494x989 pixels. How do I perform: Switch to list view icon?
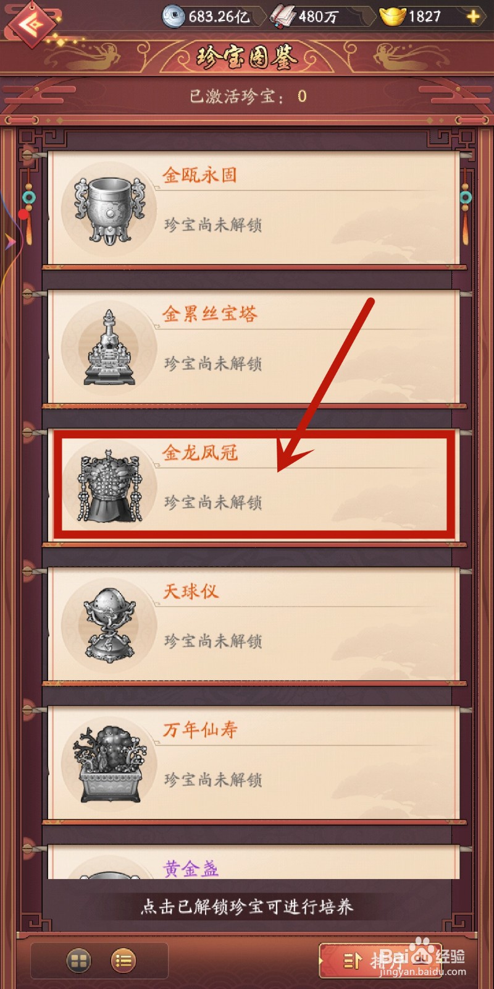tap(124, 960)
